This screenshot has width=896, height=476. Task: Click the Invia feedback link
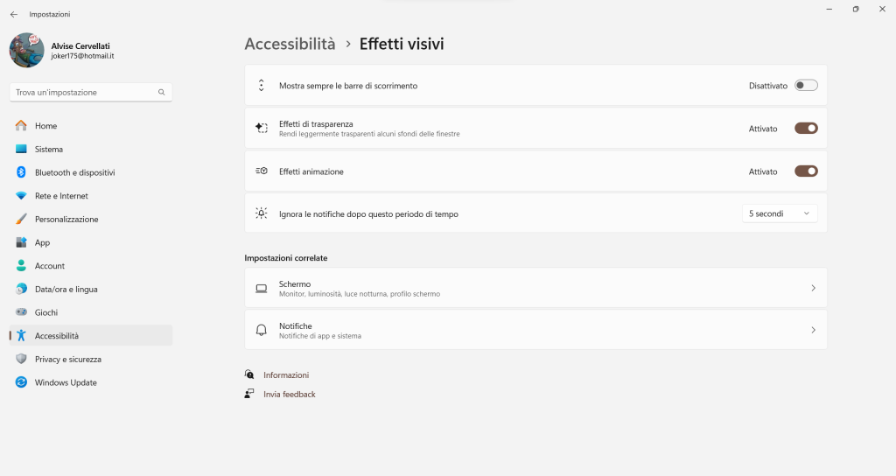(x=289, y=394)
